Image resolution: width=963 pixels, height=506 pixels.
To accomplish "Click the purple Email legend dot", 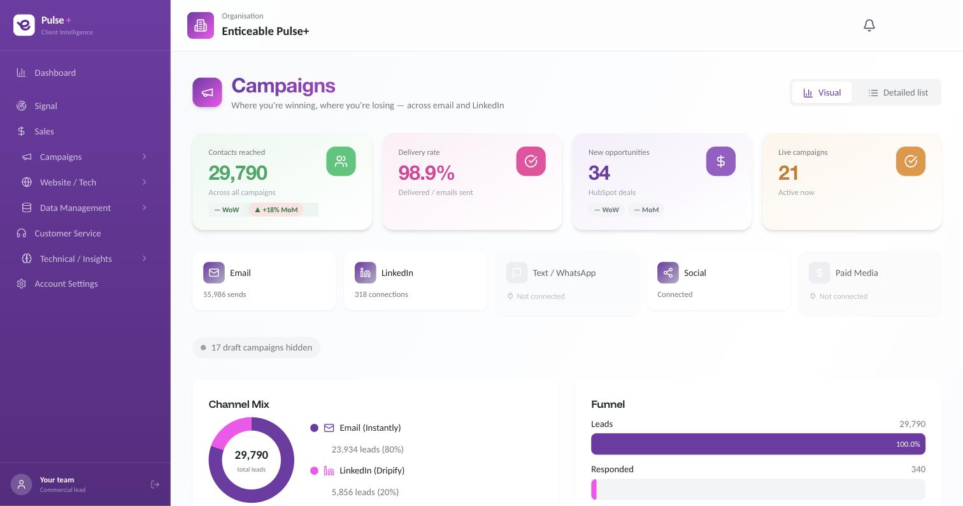I will [x=314, y=428].
